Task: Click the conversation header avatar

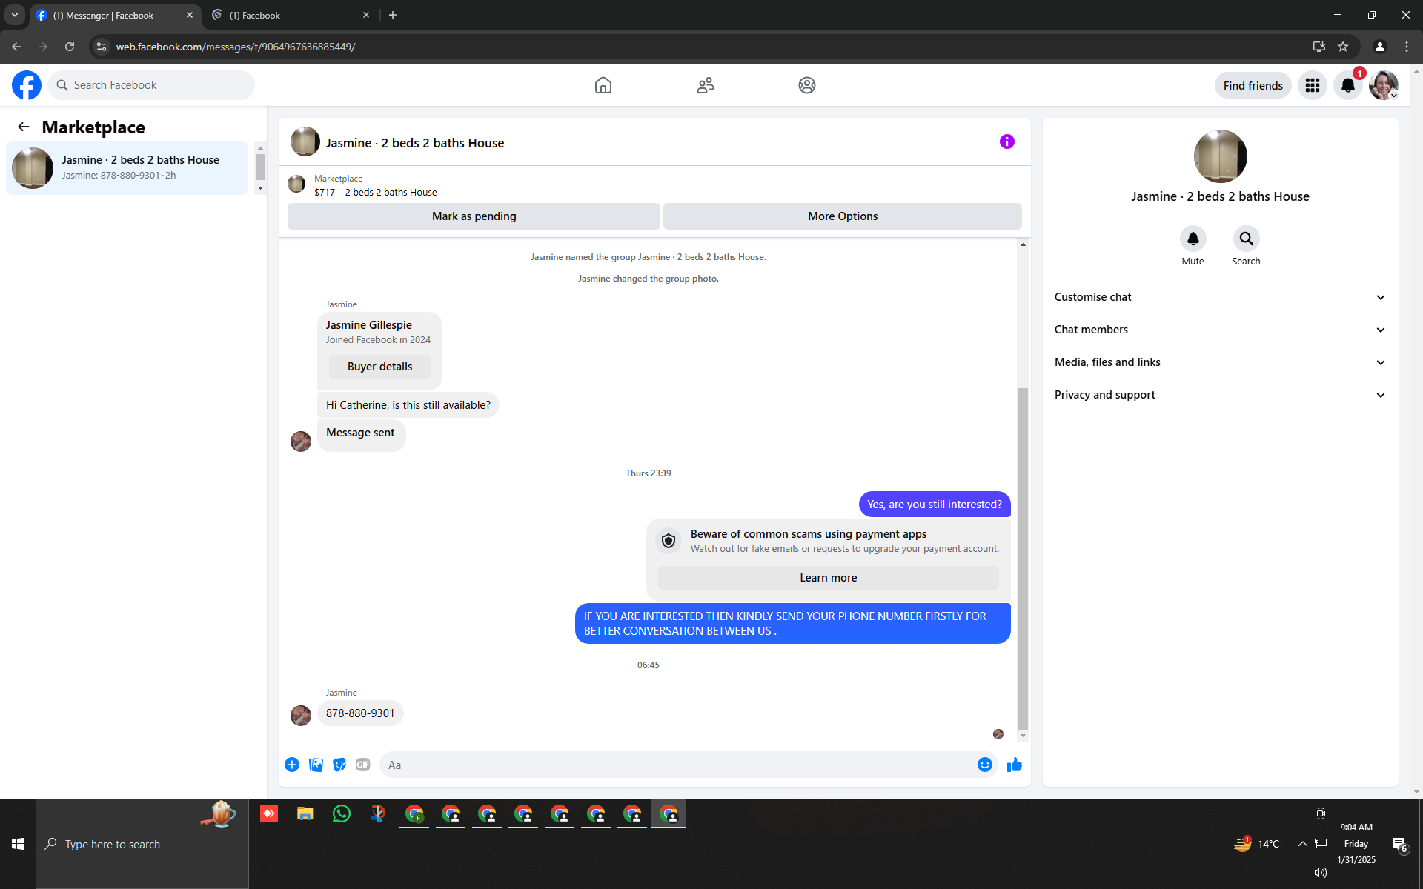Action: point(305,141)
